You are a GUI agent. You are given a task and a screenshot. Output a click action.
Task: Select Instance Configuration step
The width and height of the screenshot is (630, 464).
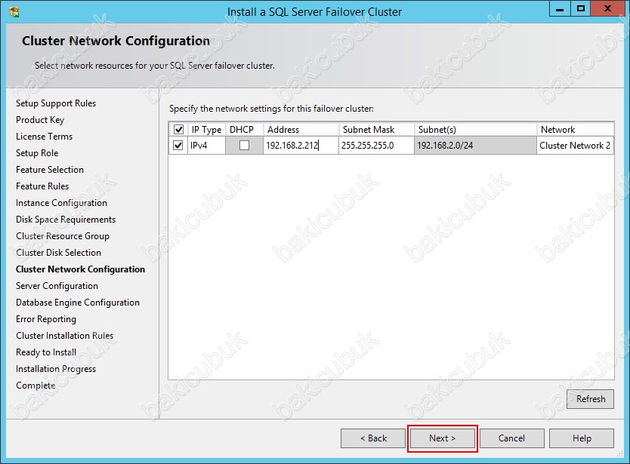click(x=61, y=203)
